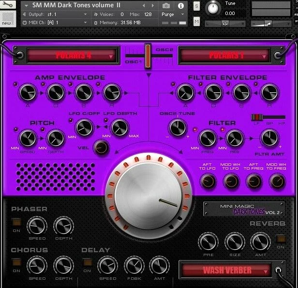Expand the instrument name dropdown arrow
Image resolution: width=298 pixels, height=288 pixels.
(x=27, y=6)
